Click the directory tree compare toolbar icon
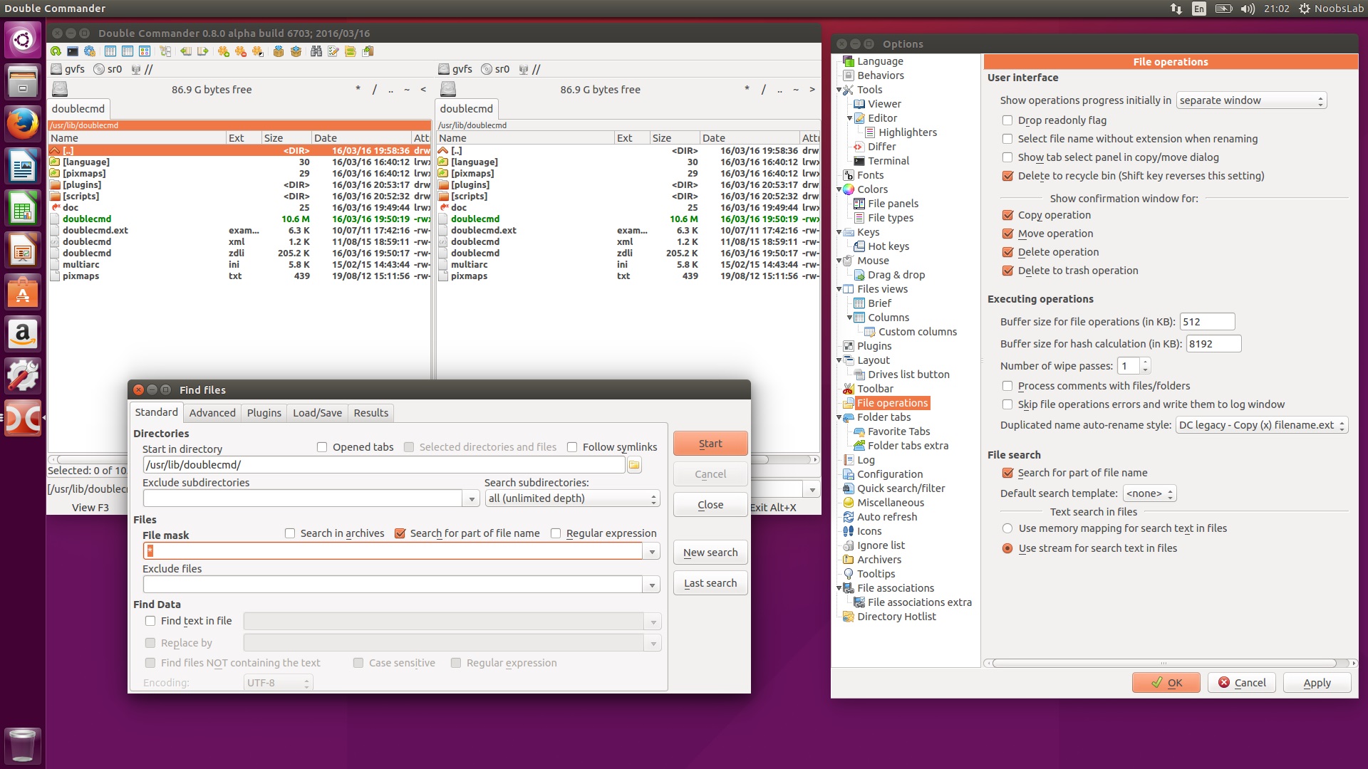Image resolution: width=1368 pixels, height=769 pixels. (165, 51)
